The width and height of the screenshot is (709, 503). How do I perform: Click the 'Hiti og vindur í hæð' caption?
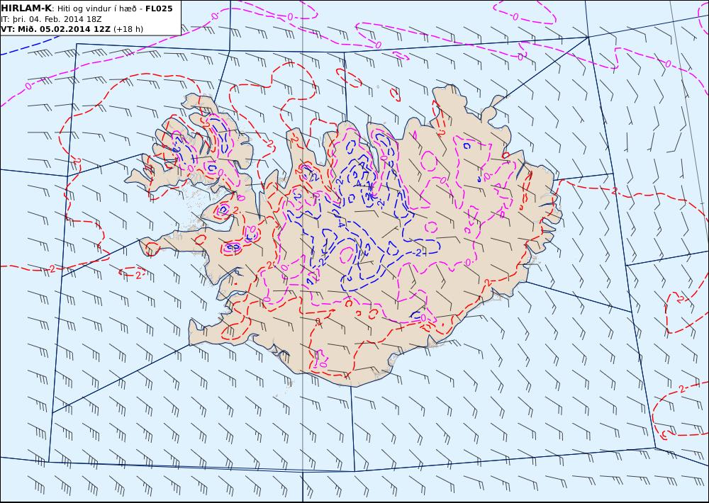point(96,9)
